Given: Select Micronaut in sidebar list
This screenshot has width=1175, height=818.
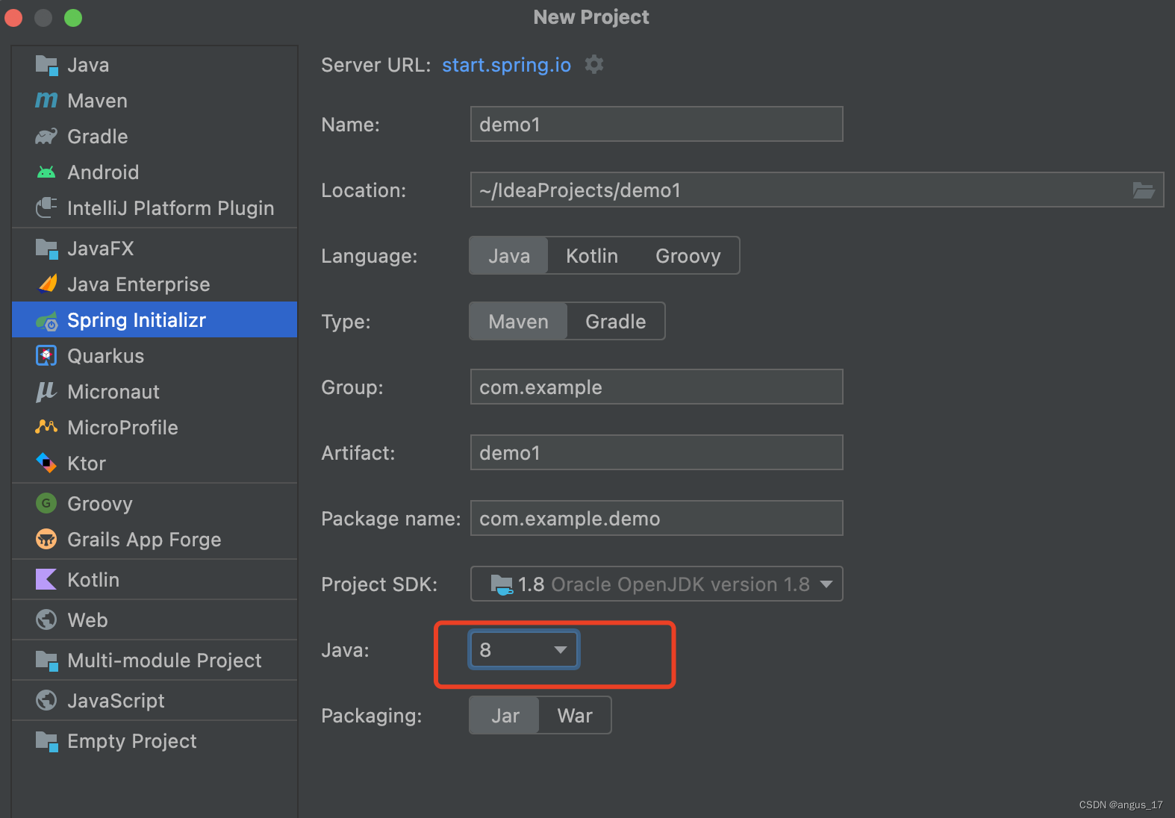Looking at the screenshot, I should coord(155,392).
